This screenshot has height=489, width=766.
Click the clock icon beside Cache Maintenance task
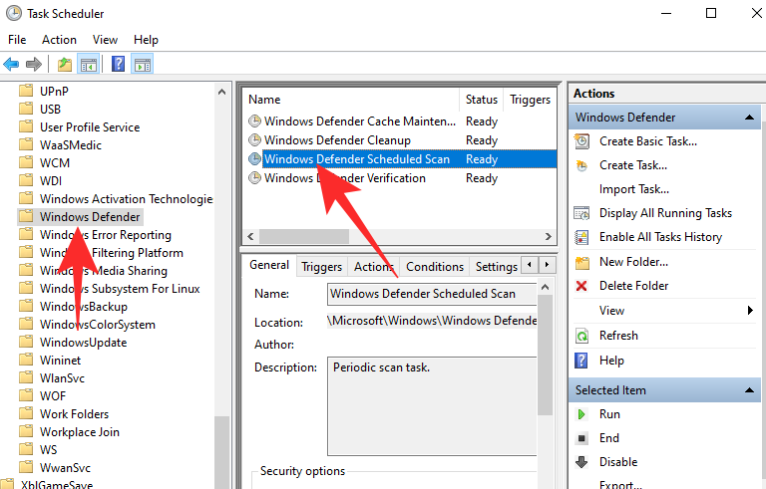pos(254,122)
